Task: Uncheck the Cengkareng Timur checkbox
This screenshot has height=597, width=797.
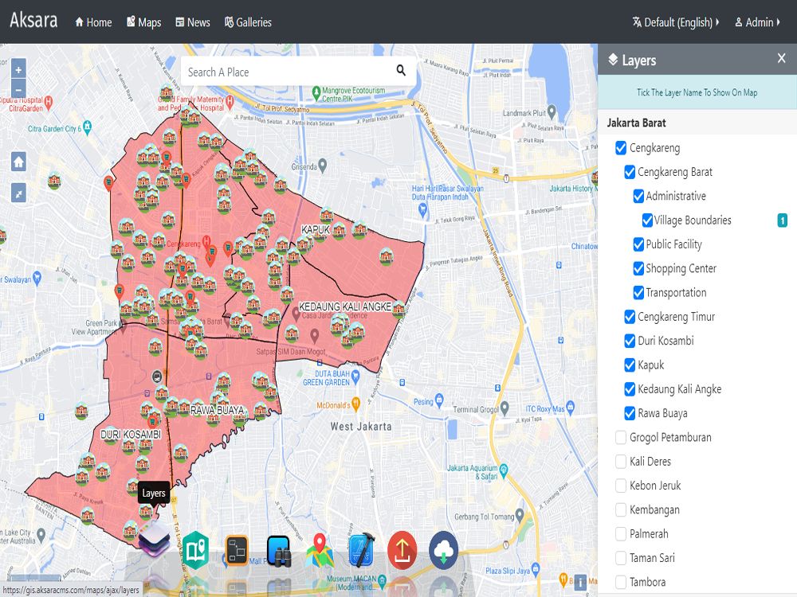Action: point(630,317)
